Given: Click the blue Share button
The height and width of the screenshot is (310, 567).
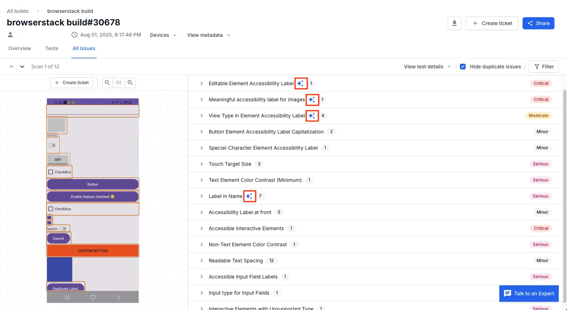Looking at the screenshot, I should pyautogui.click(x=538, y=23).
